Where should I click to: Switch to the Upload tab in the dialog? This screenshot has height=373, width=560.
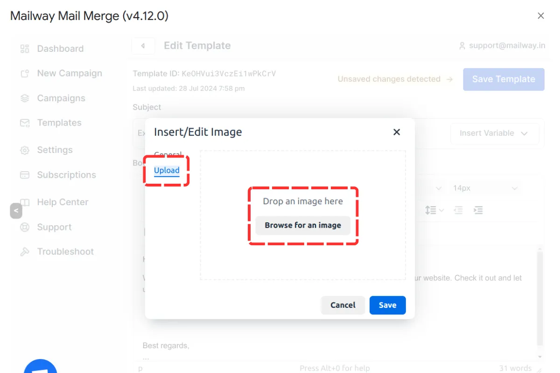point(166,171)
